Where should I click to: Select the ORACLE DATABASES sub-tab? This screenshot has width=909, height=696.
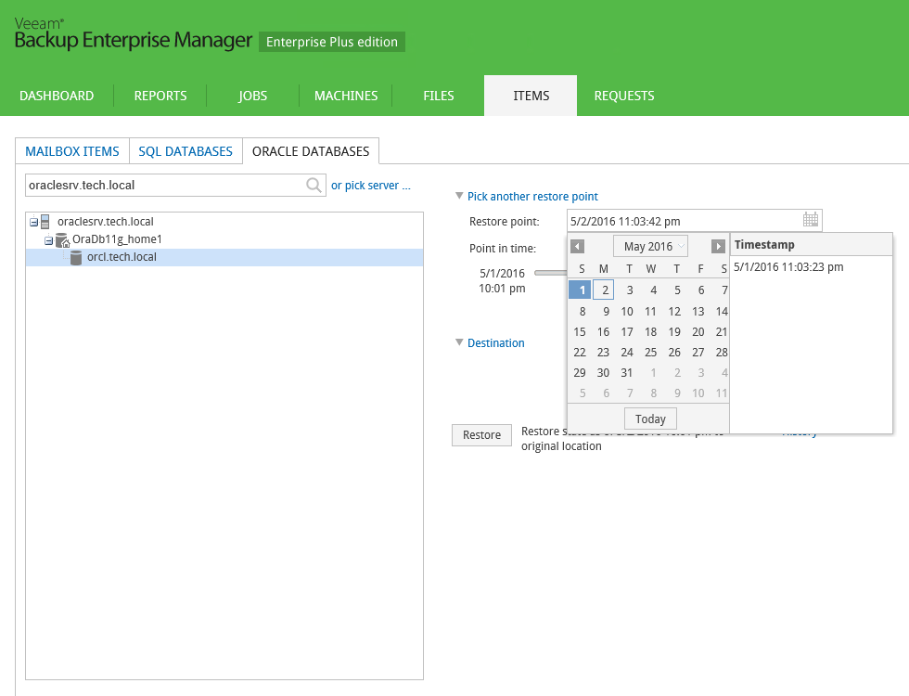click(x=311, y=151)
